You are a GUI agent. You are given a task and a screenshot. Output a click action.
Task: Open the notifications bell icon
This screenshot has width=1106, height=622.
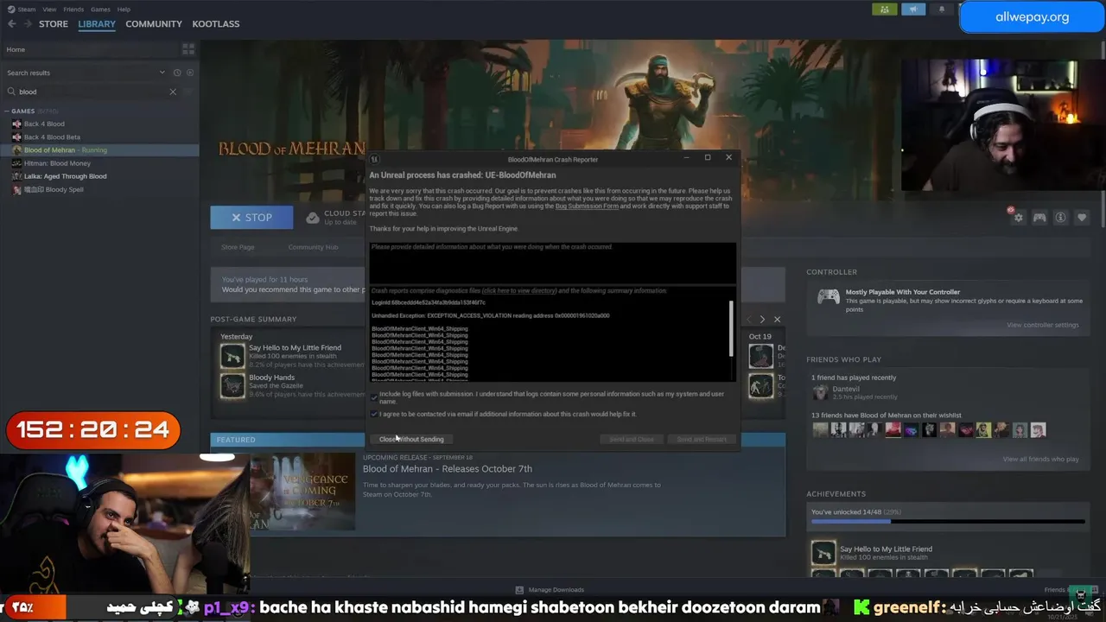point(942,10)
